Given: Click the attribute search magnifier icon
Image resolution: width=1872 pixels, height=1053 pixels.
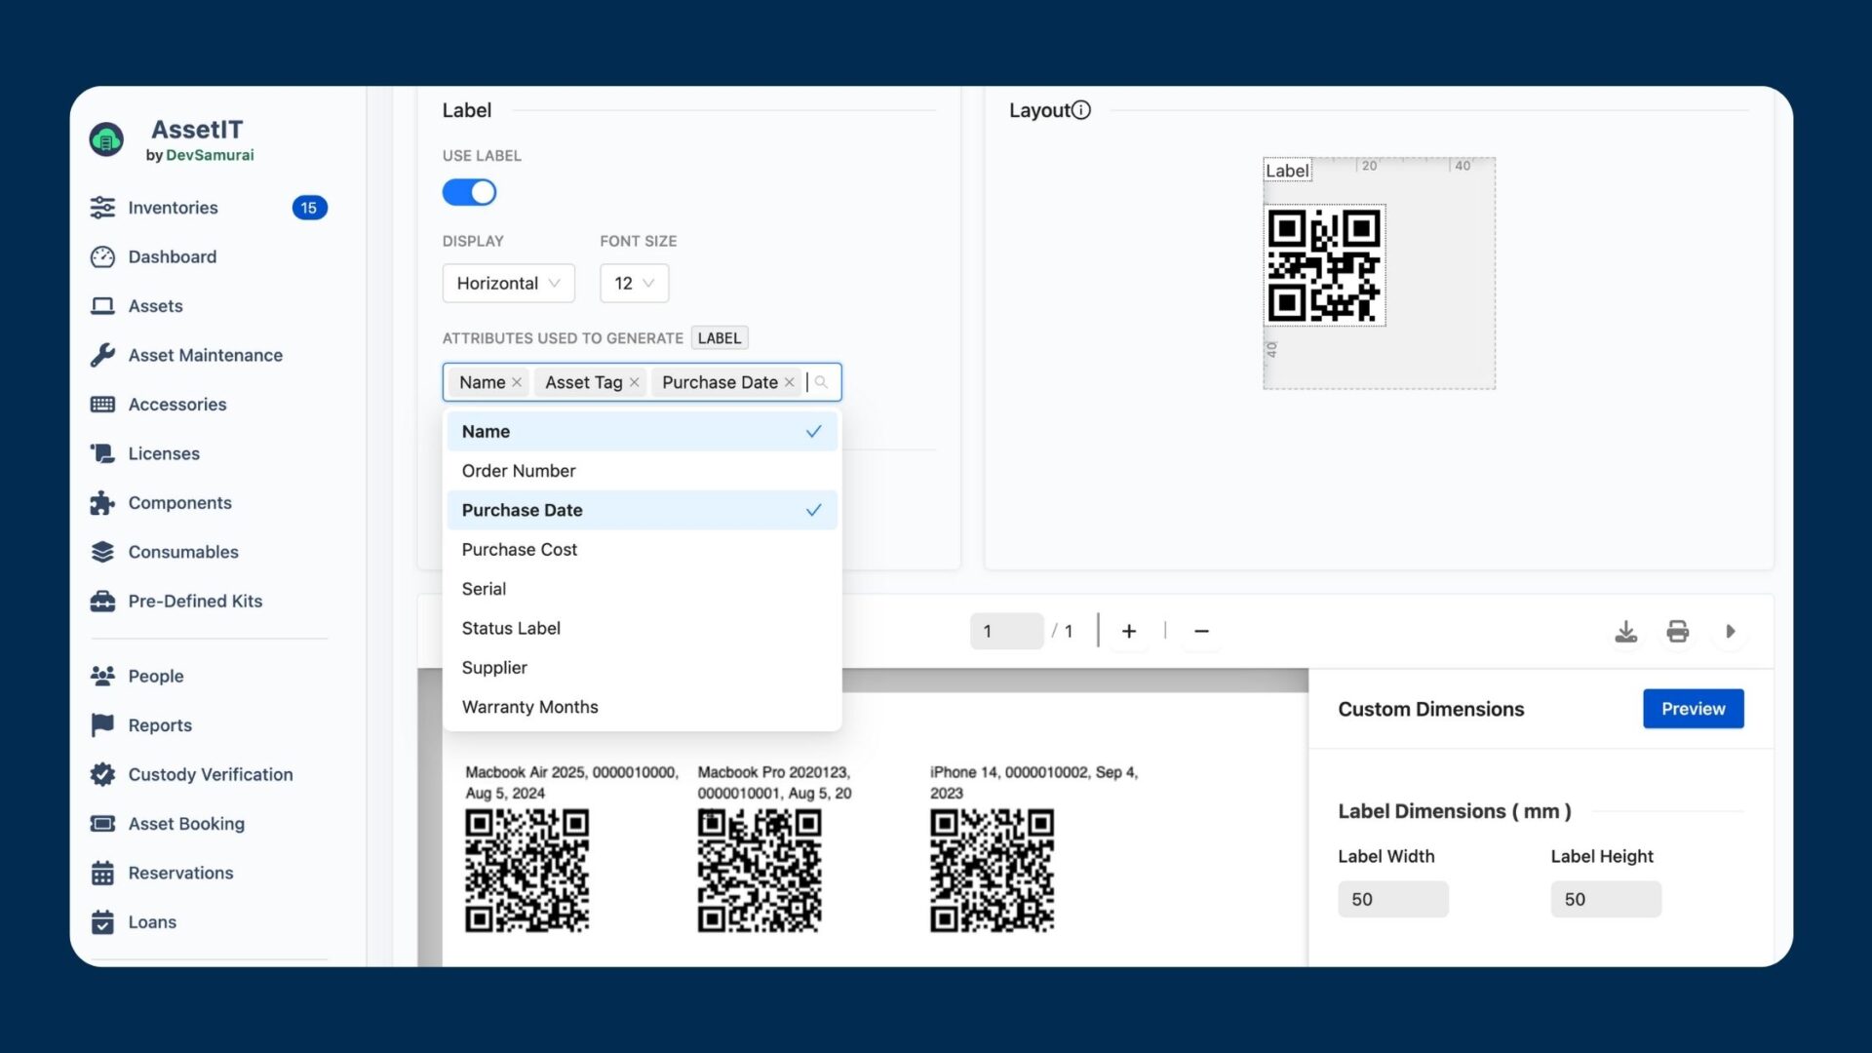Looking at the screenshot, I should coord(822,382).
